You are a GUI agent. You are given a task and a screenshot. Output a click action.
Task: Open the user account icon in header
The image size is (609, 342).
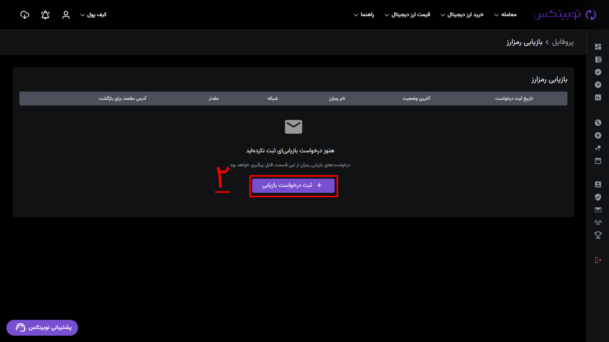tap(66, 15)
